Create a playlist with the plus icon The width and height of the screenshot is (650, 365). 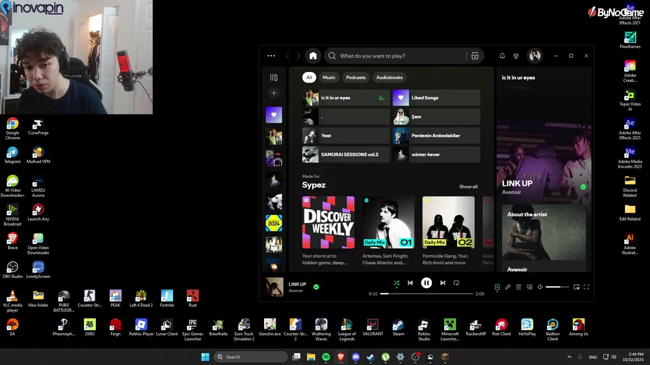click(x=274, y=93)
